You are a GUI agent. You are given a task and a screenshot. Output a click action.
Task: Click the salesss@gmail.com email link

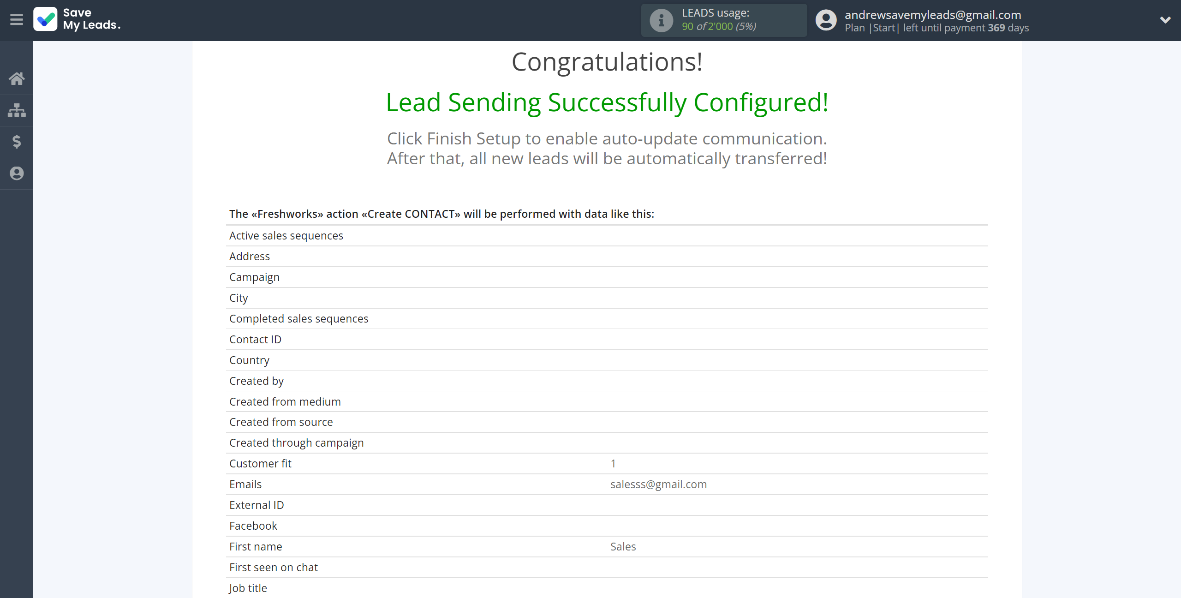(658, 484)
